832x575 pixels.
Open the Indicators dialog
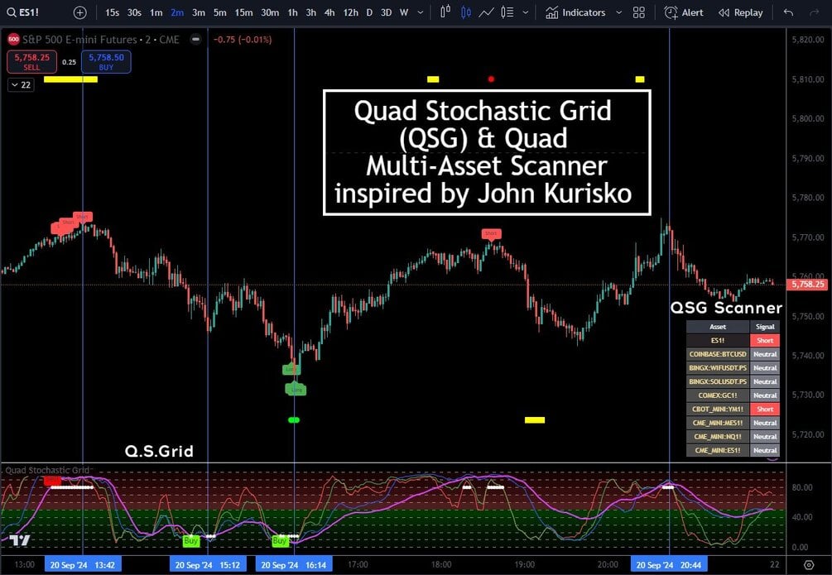pyautogui.click(x=575, y=12)
